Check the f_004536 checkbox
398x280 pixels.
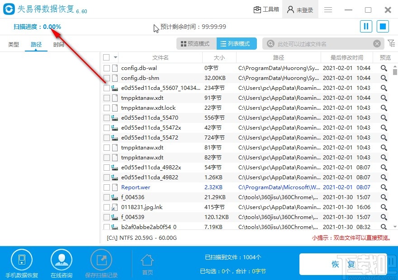click(x=107, y=197)
